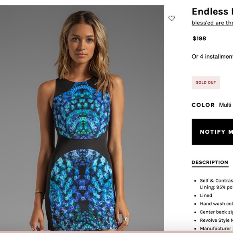This screenshot has width=233, height=233.
Task: Click the Revolve Style No. bullet
Action: (217, 220)
